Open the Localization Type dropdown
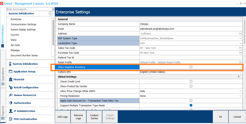246x124 pixels. pos(240,43)
